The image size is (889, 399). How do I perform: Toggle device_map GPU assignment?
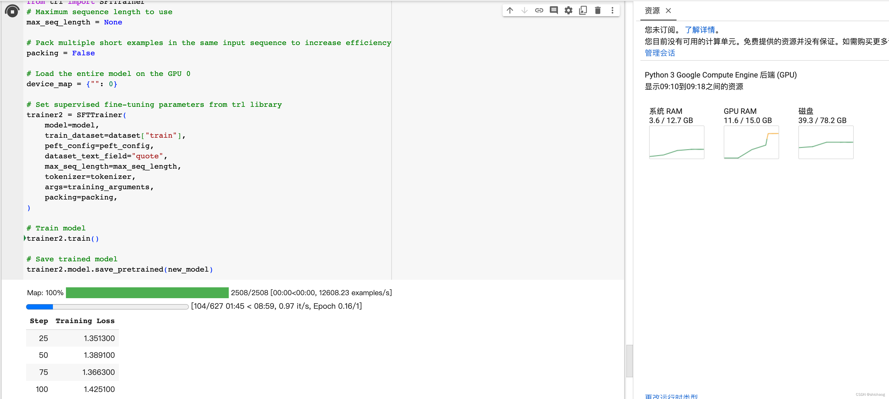tap(113, 84)
